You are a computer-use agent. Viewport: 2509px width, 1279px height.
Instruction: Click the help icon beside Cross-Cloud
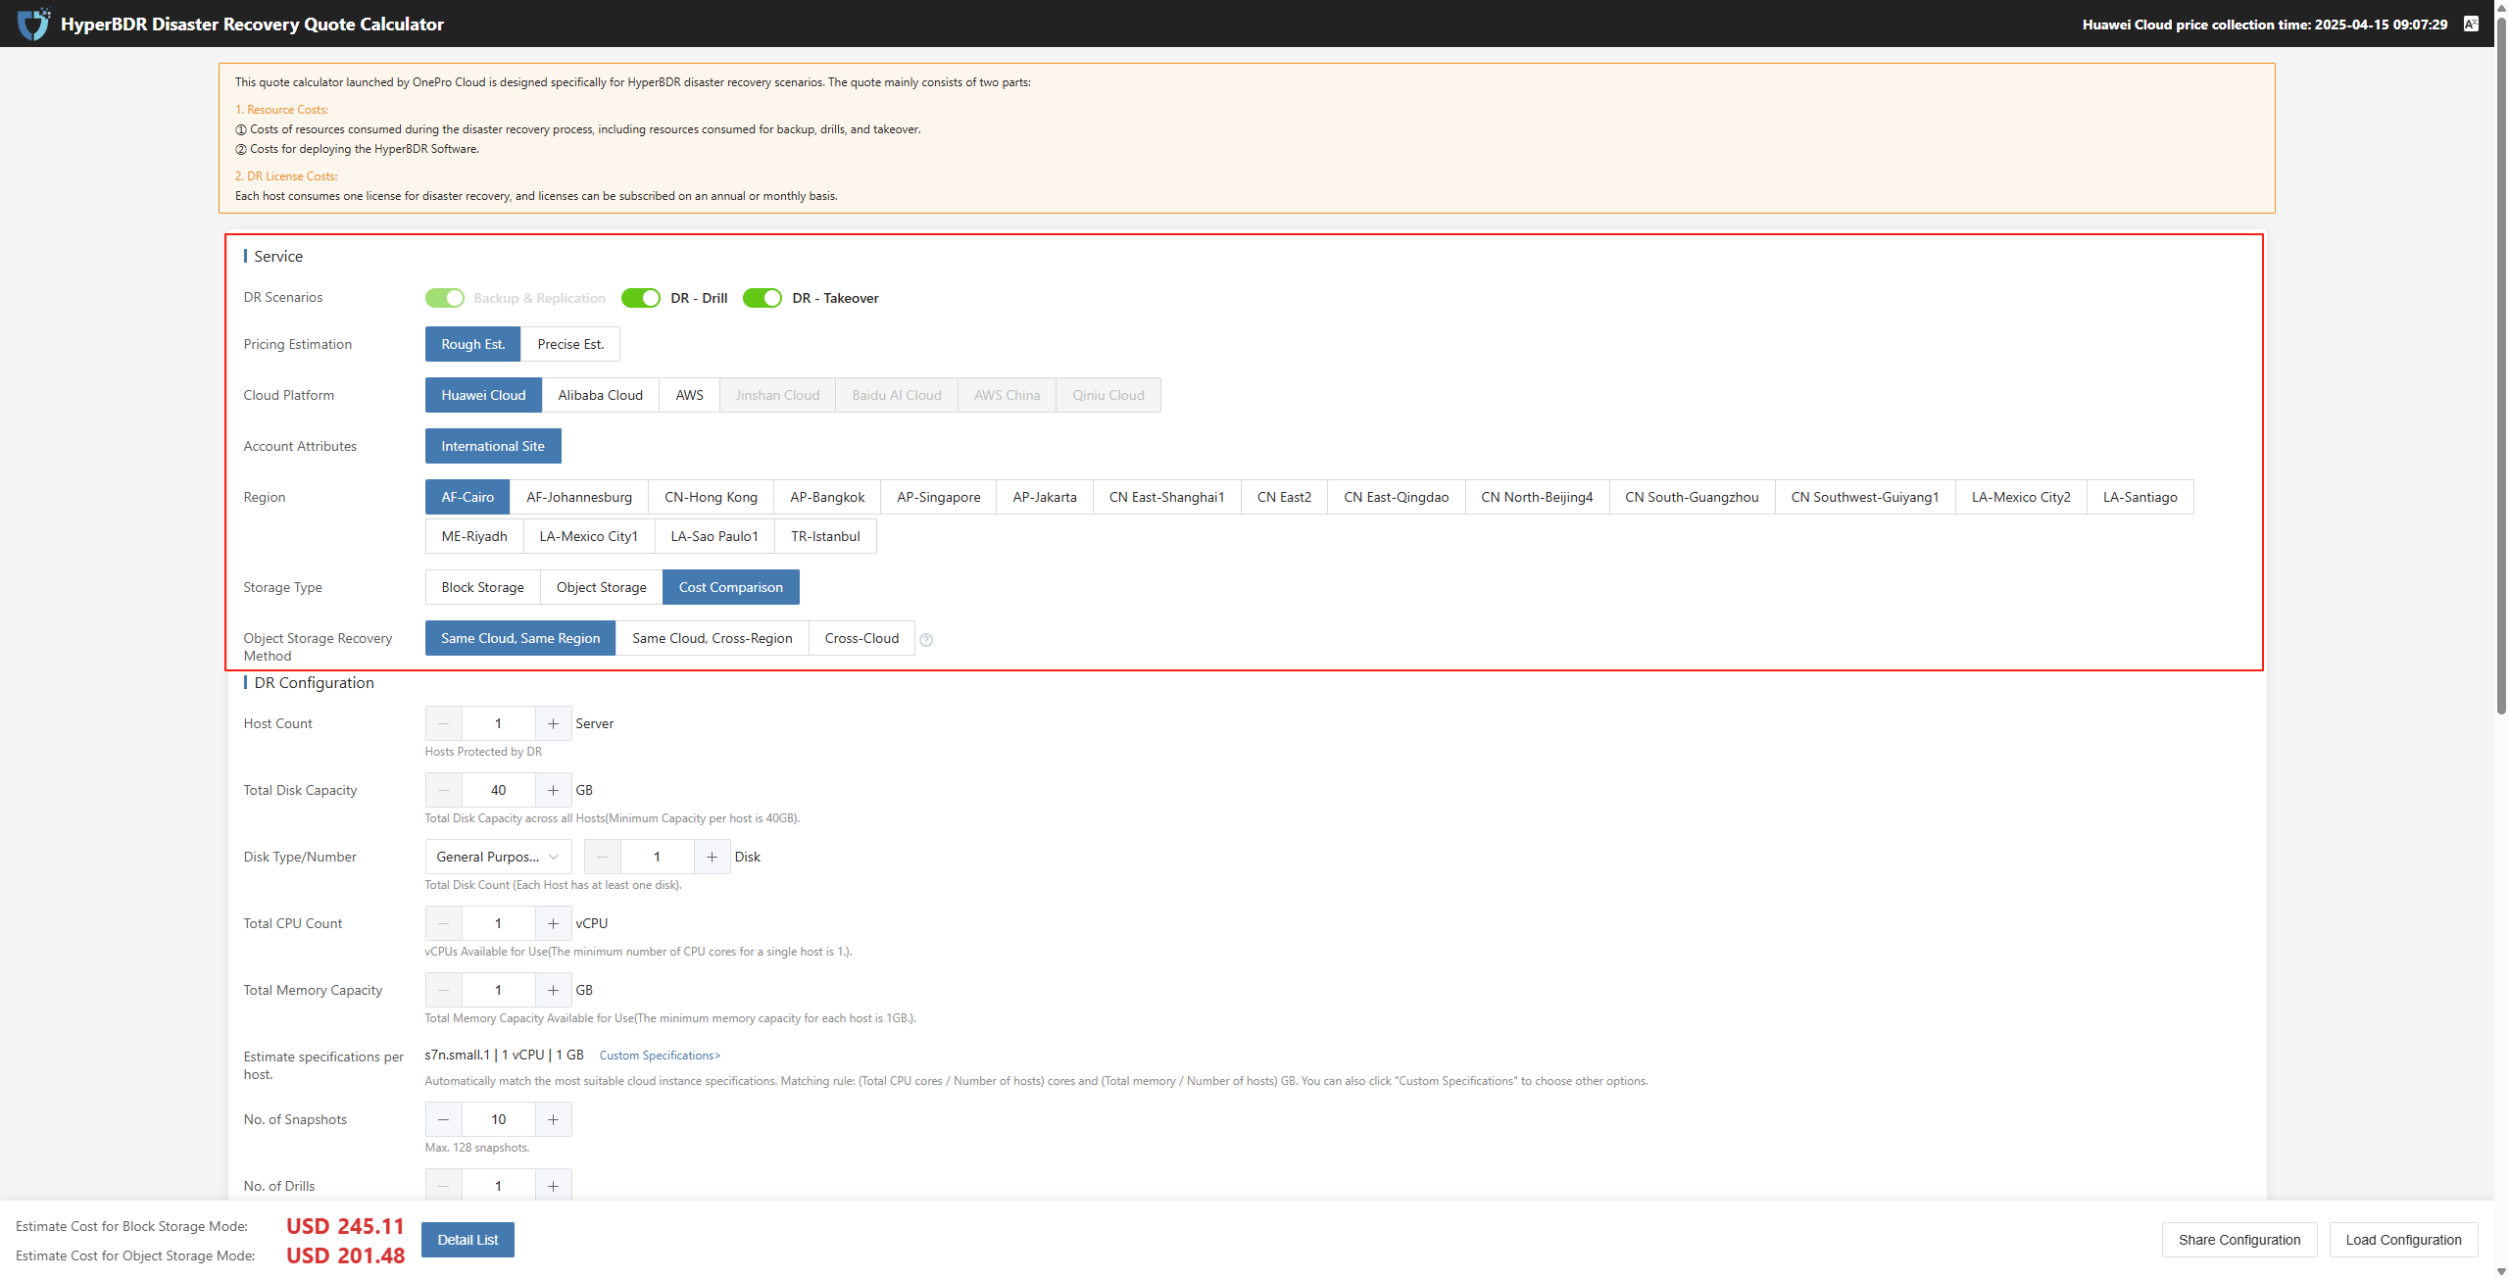tap(926, 640)
